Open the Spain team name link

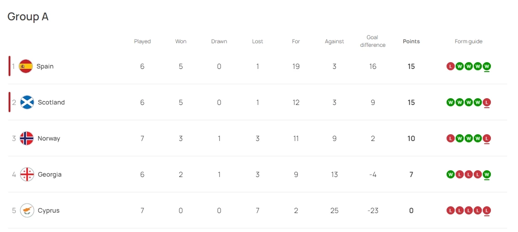(x=45, y=66)
